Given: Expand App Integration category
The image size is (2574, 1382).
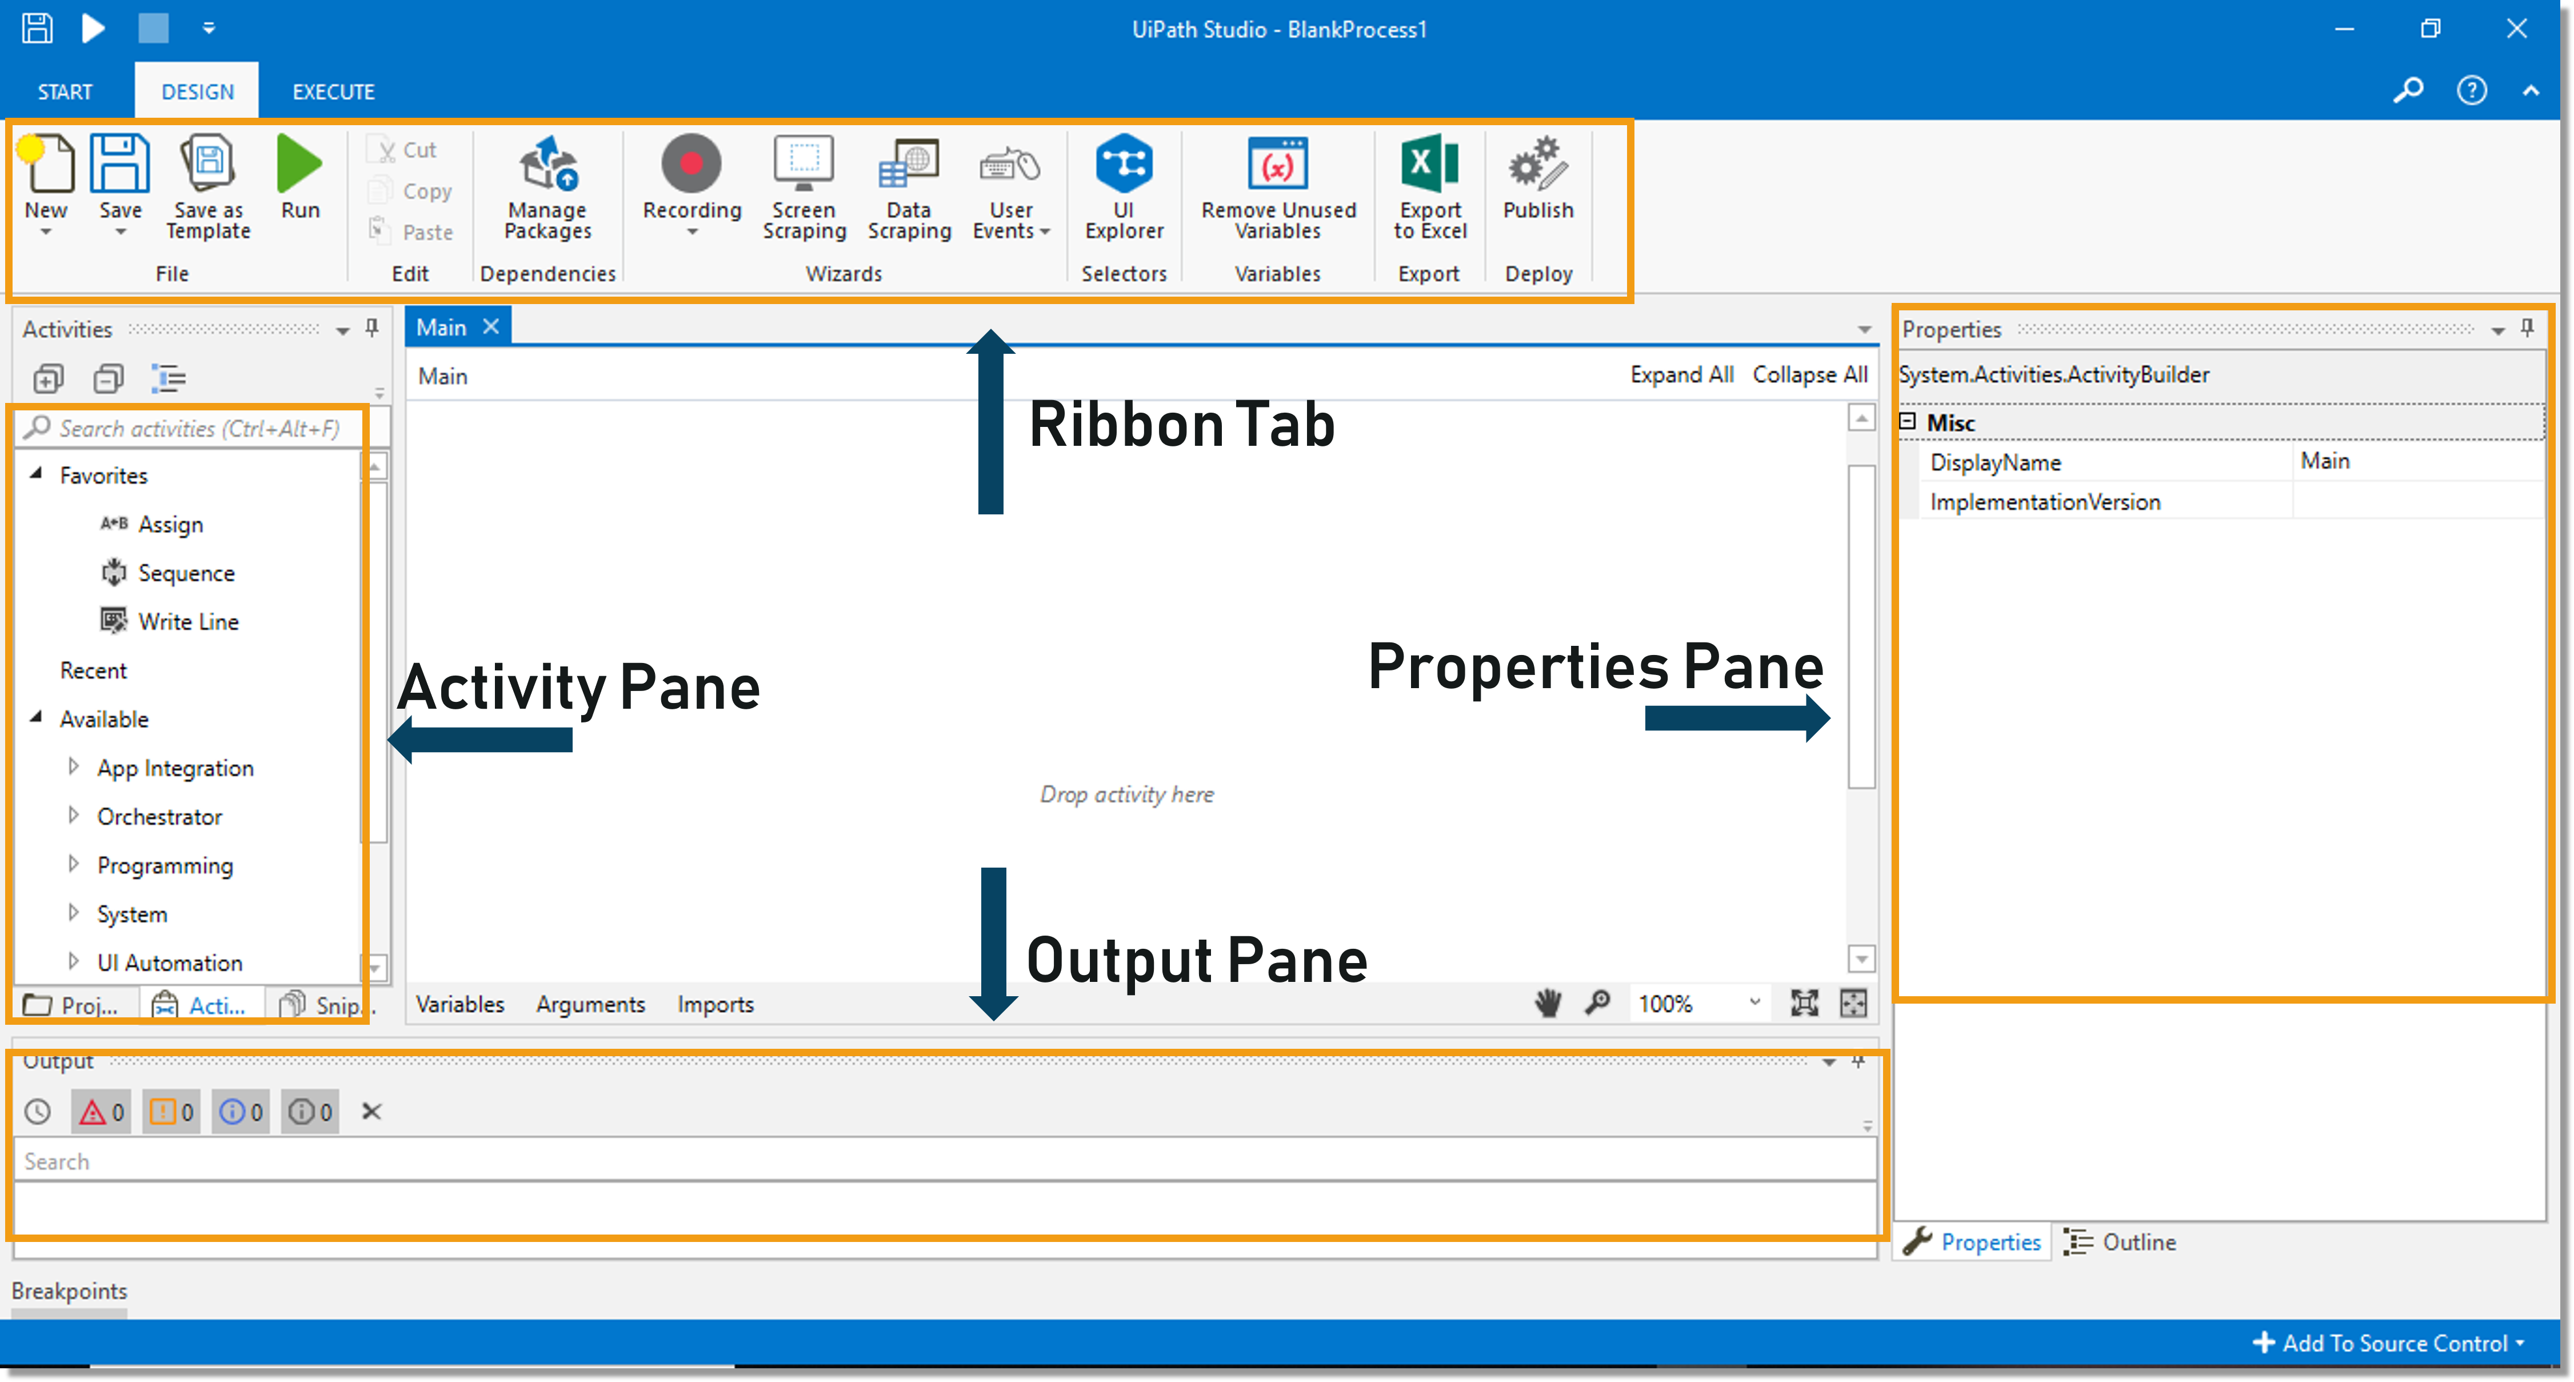Looking at the screenshot, I should (x=73, y=766).
